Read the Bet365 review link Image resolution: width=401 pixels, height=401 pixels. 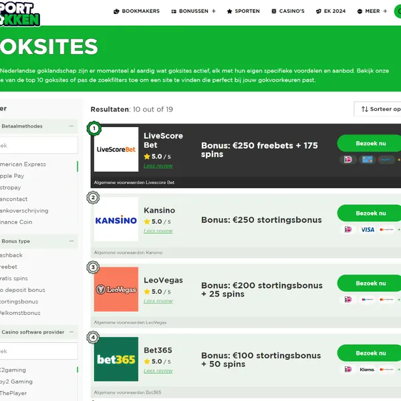click(x=158, y=371)
